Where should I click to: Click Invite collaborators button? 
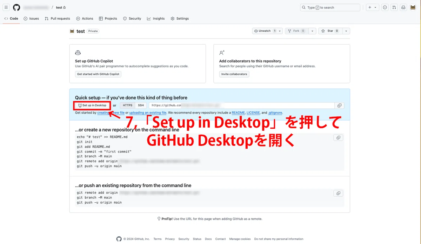(x=234, y=74)
